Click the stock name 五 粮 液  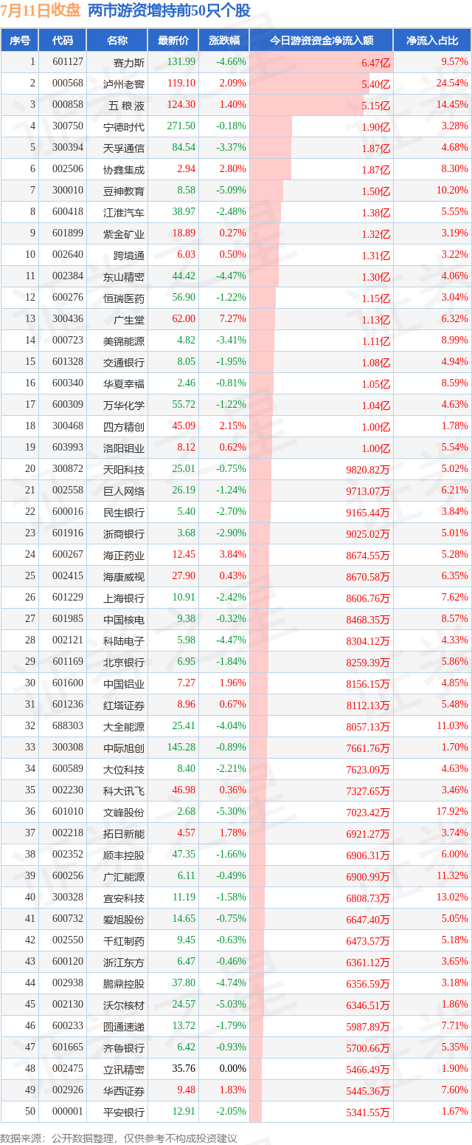[127, 105]
